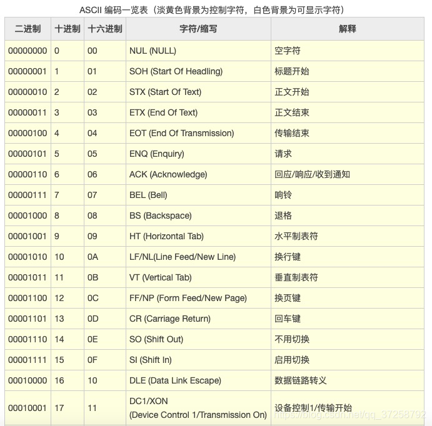432x426 pixels.
Task: Select hex value 08
Action: pos(105,215)
